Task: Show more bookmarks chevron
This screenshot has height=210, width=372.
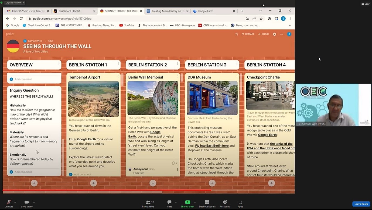Action: [x=290, y=25]
